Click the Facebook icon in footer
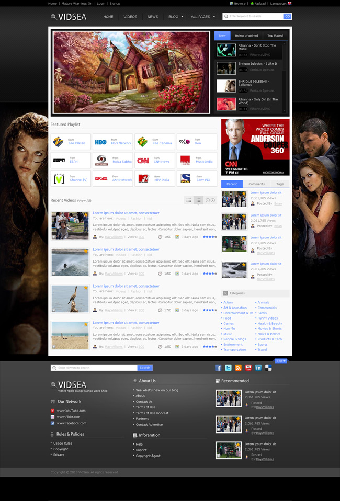Image resolution: width=340 pixels, height=501 pixels. [x=219, y=368]
